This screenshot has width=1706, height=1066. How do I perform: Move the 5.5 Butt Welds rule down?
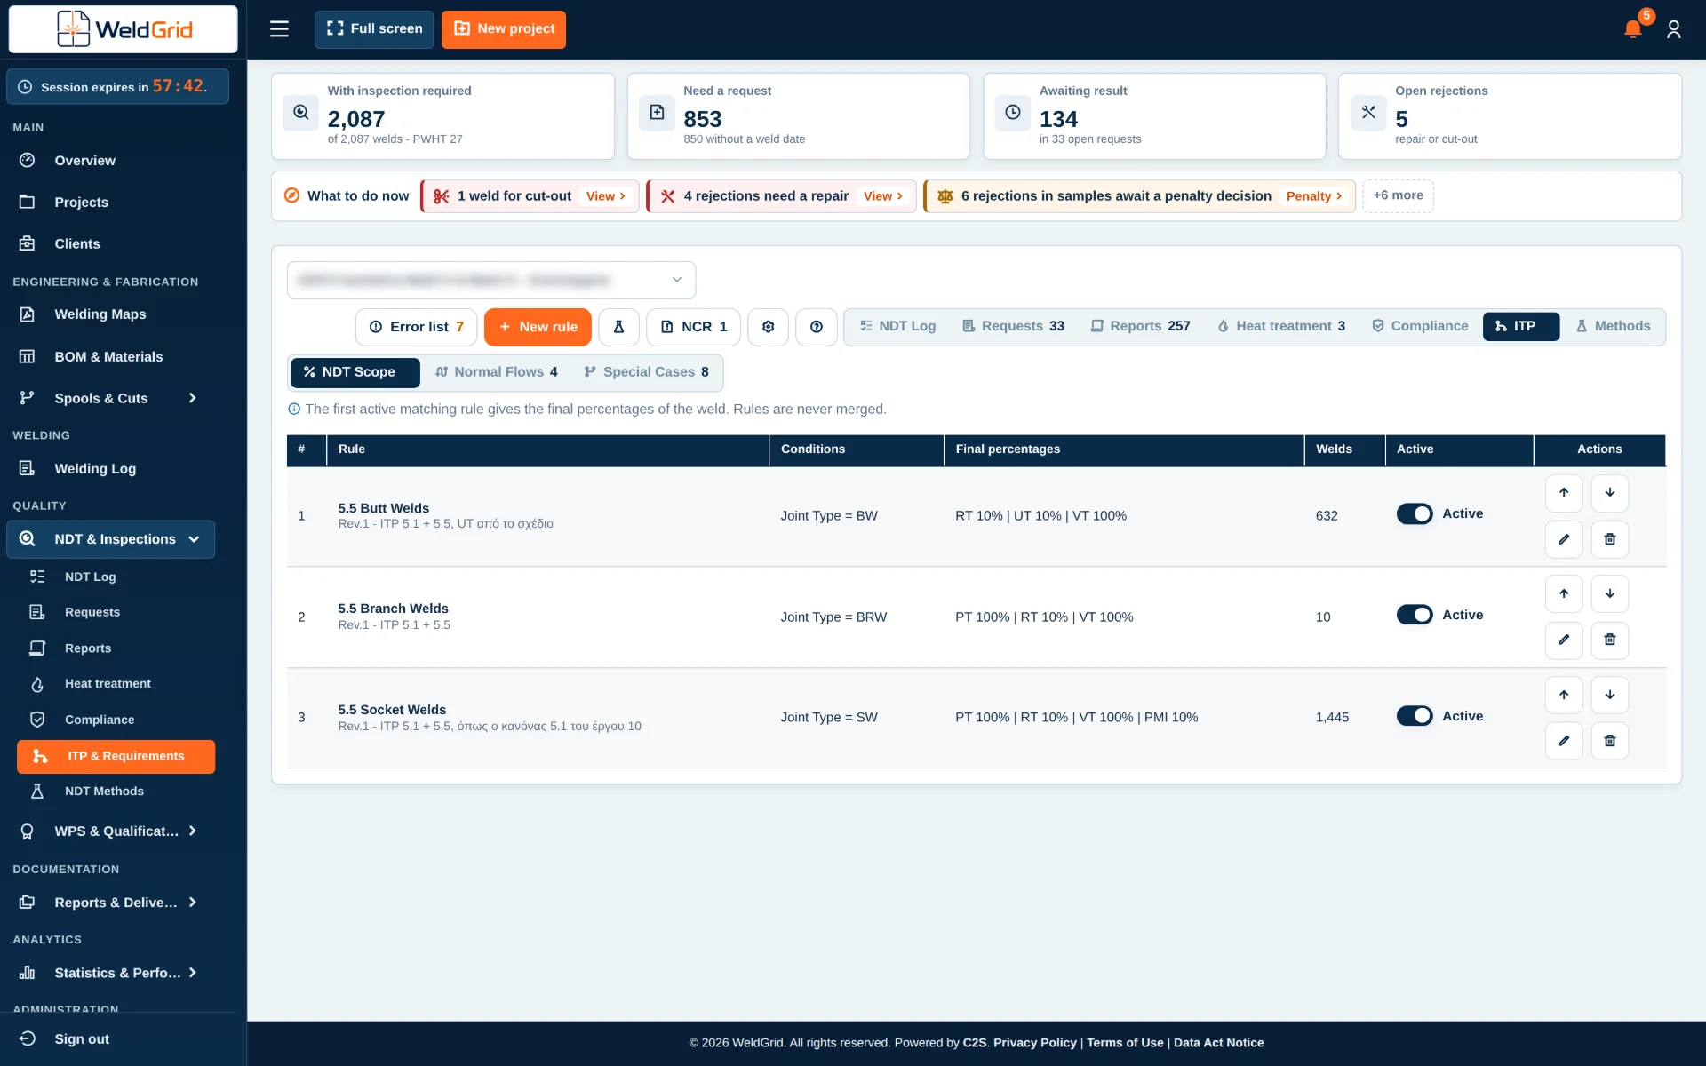pyautogui.click(x=1610, y=493)
